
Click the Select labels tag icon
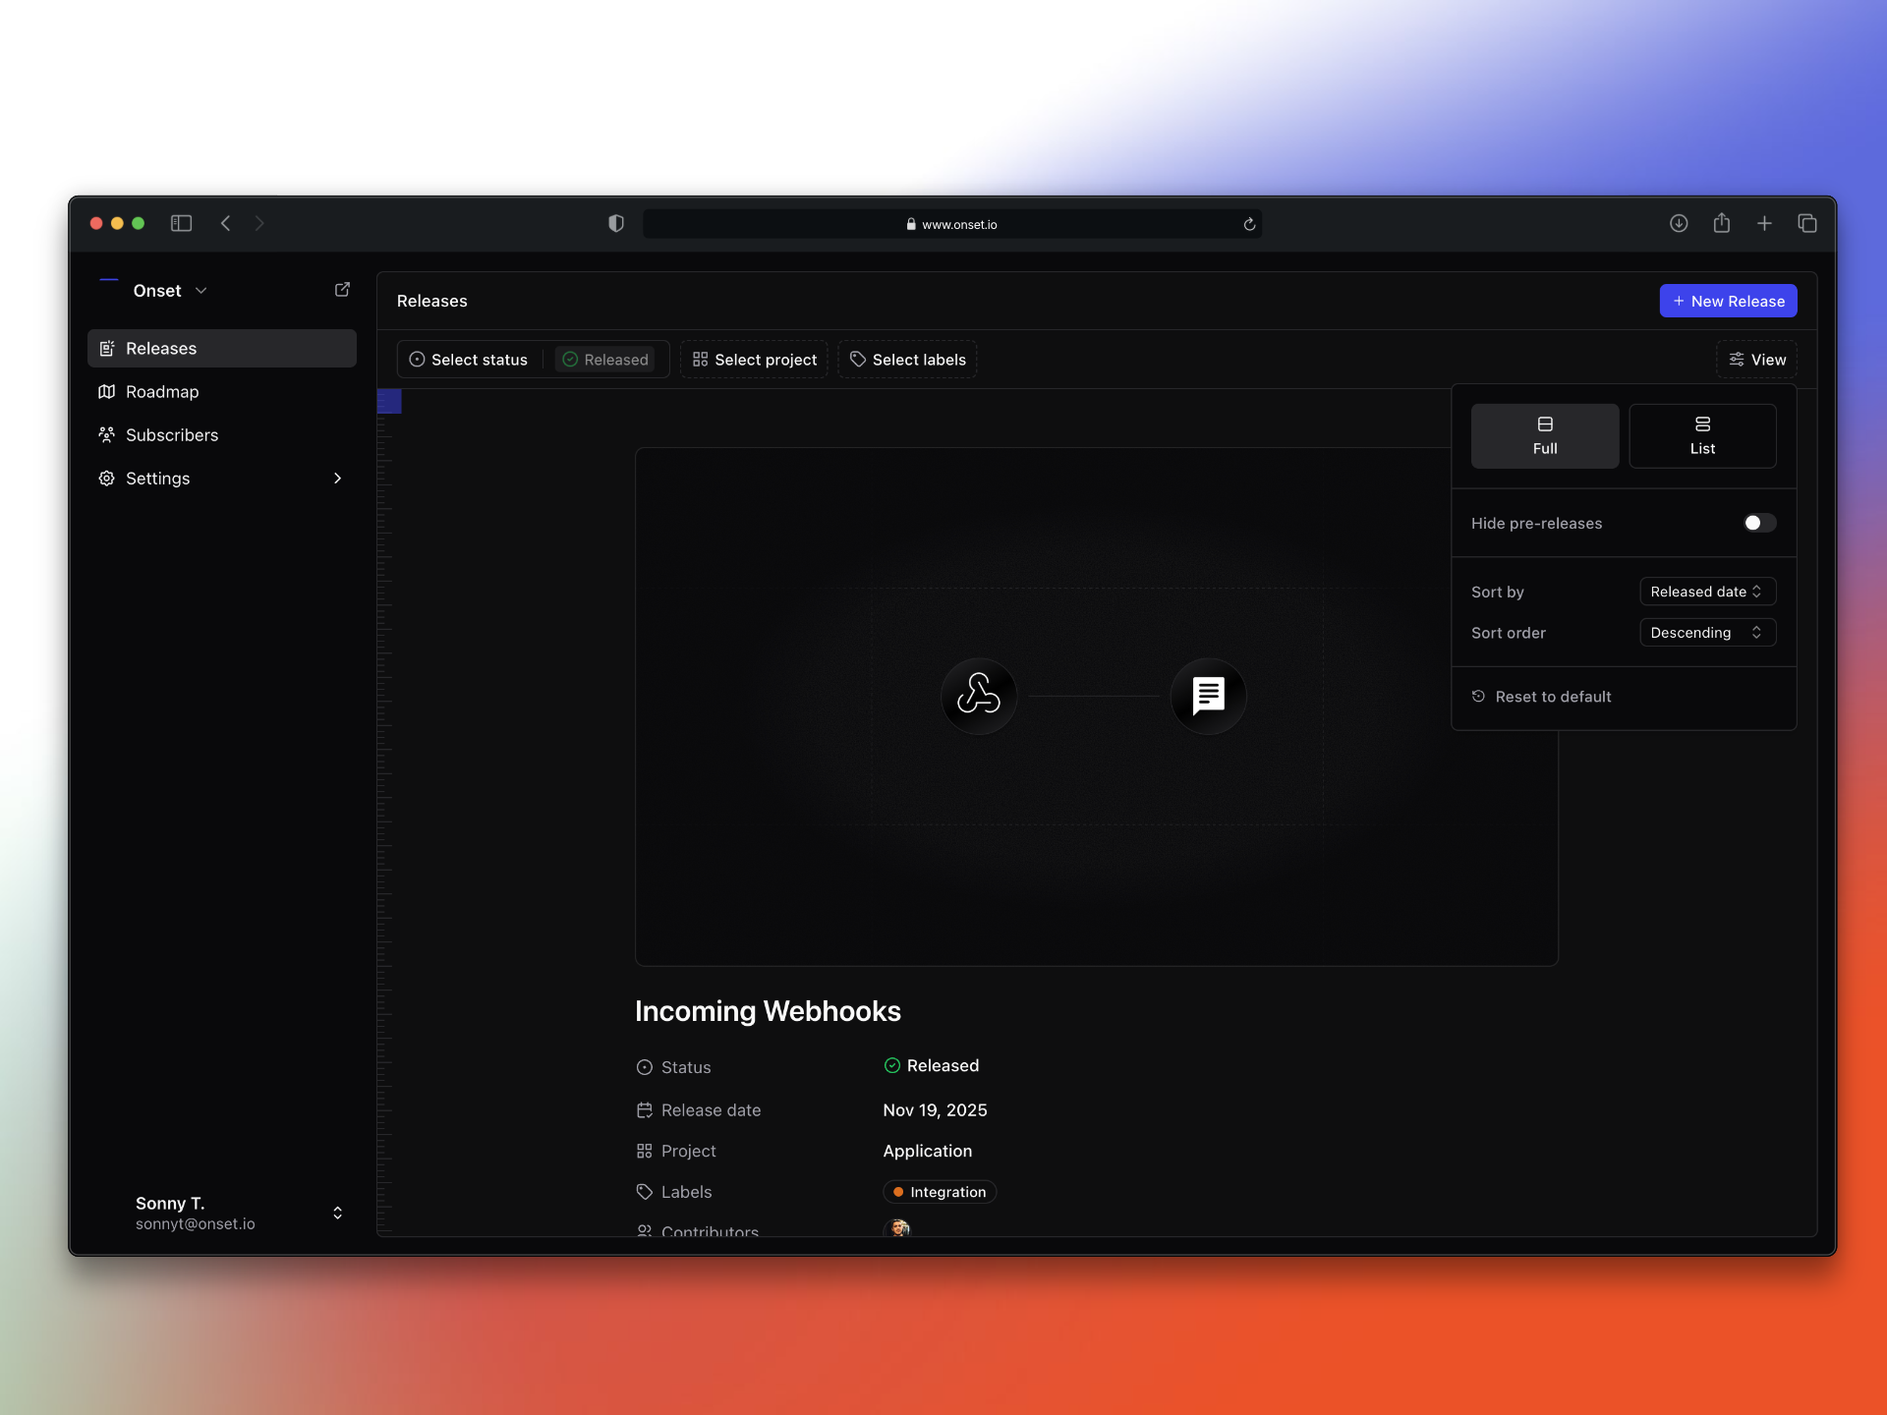pyautogui.click(x=857, y=359)
